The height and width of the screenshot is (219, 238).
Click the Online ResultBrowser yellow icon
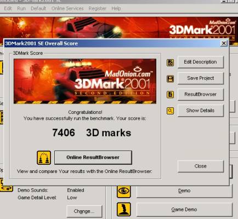[44, 158]
